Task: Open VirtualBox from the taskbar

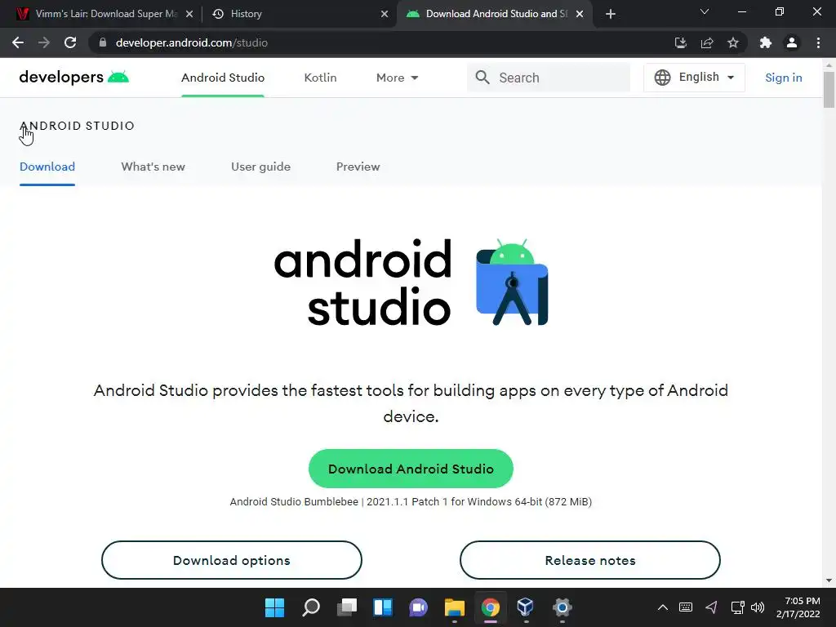Action: 526,607
